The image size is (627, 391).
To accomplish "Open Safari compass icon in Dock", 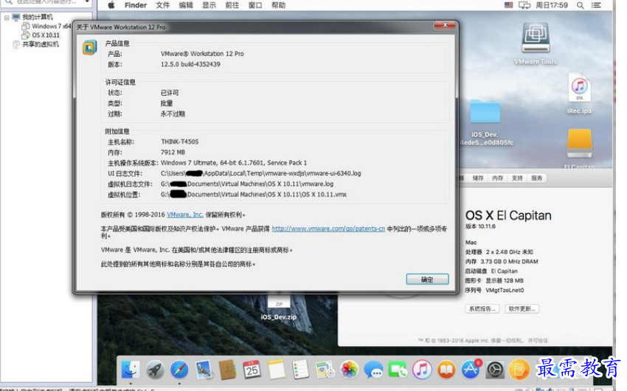I will [x=179, y=370].
